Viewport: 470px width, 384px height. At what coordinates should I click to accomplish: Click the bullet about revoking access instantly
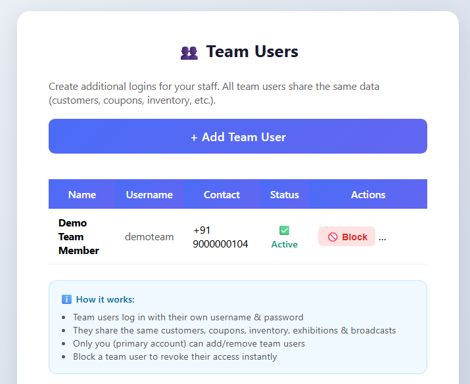[x=175, y=356]
